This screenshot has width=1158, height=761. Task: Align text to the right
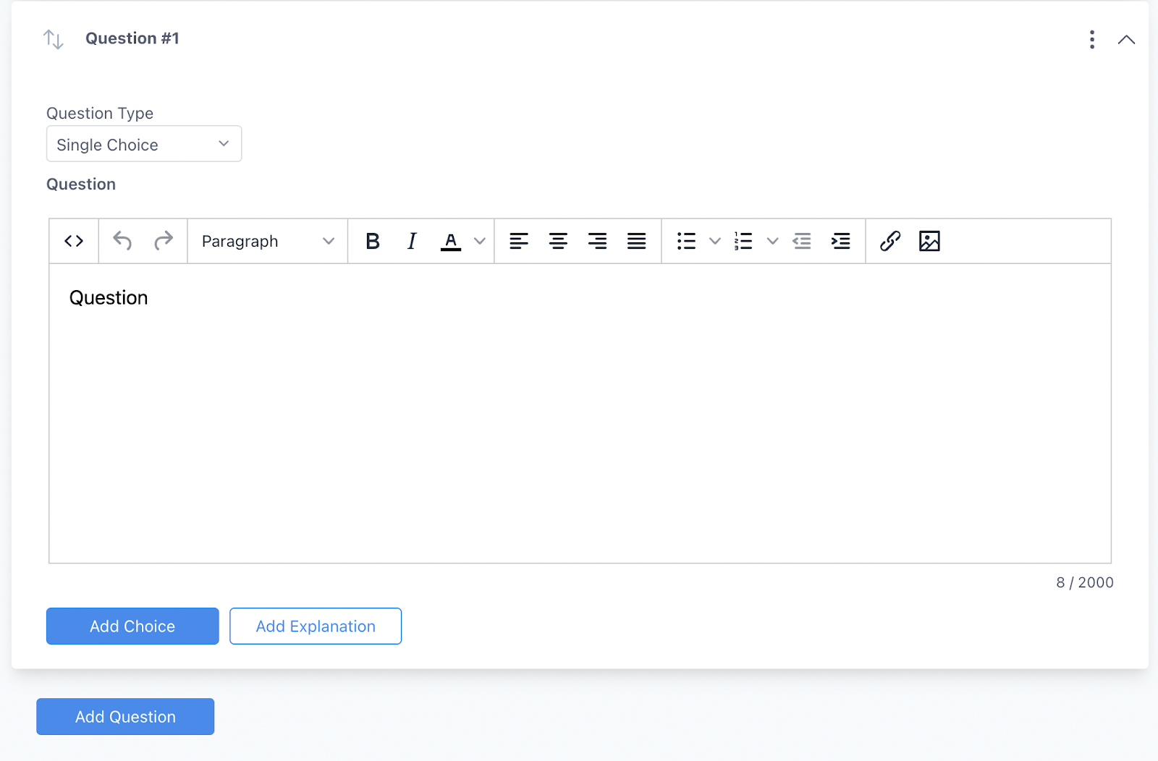[x=597, y=241]
